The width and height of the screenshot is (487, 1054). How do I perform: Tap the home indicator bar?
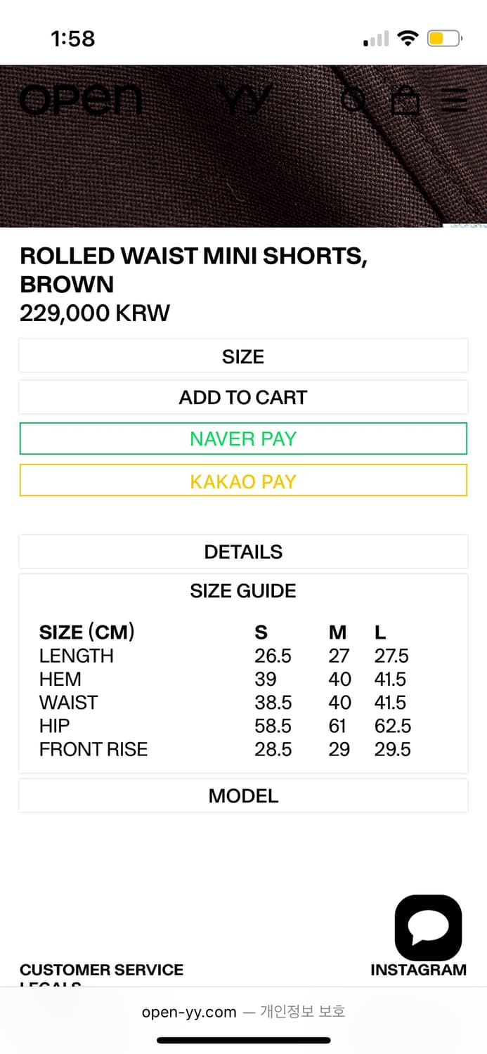tap(243, 1040)
